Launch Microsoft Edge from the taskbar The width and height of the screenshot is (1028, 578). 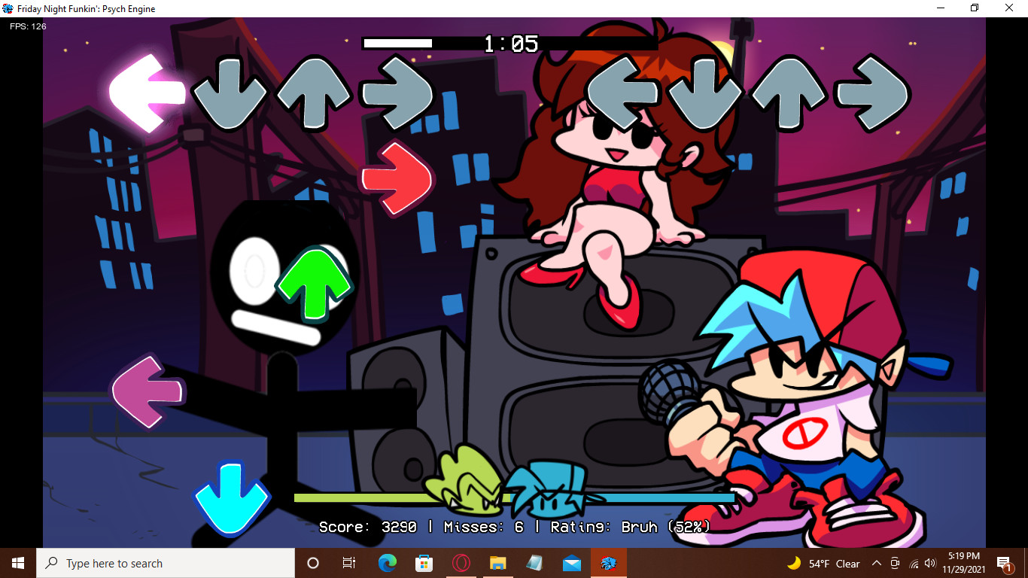tap(387, 563)
